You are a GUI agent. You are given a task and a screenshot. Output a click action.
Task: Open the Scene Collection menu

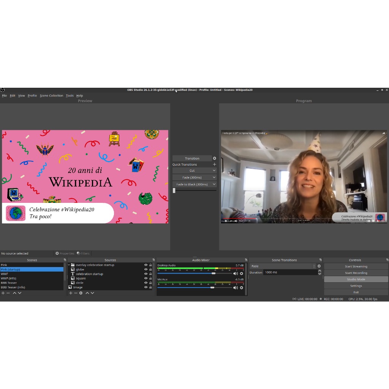51,96
